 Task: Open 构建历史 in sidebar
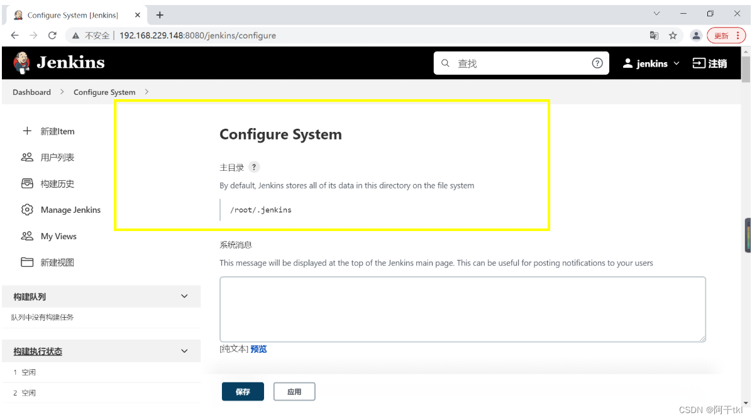point(58,184)
